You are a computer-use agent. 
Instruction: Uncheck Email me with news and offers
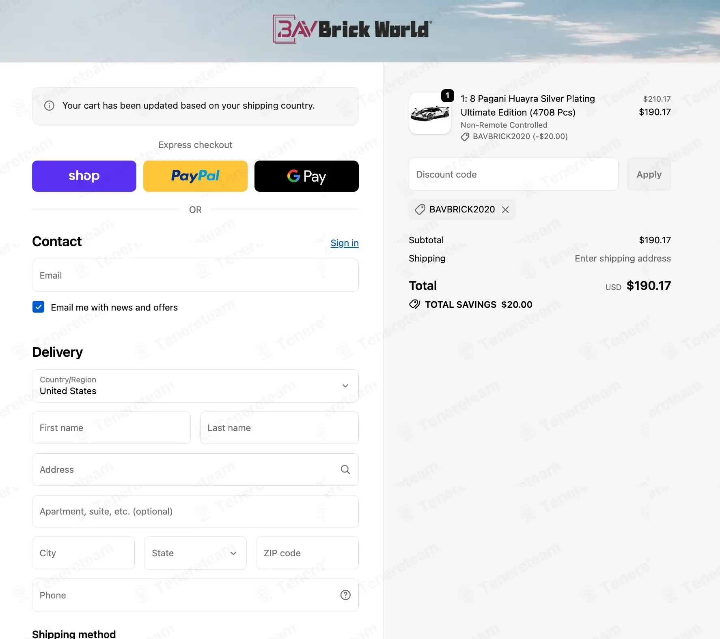tap(39, 307)
